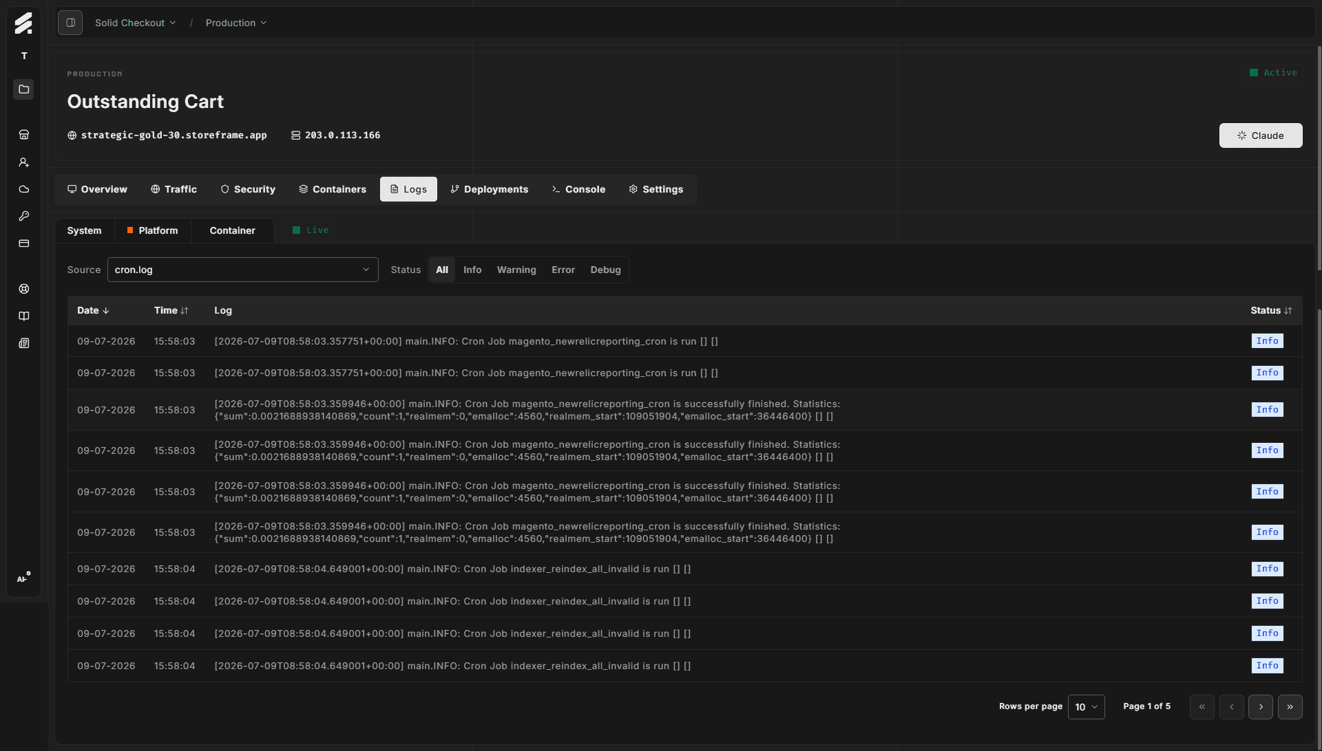Image resolution: width=1322 pixels, height=751 pixels.
Task: Toggle Live log streaming
Action: [x=311, y=230]
